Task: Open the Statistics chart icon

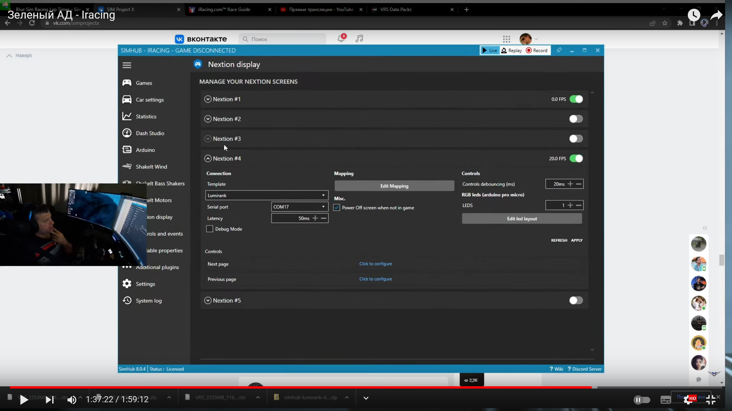Action: (127, 116)
